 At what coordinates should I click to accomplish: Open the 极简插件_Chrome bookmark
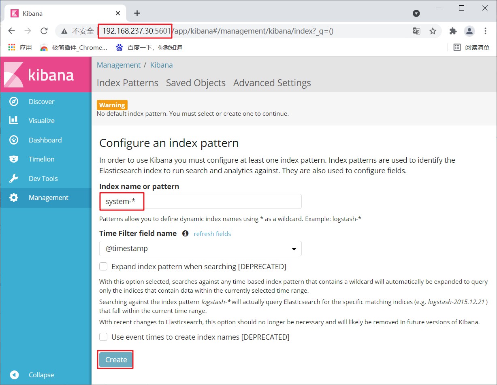[x=74, y=47]
